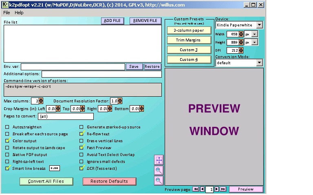
Task: Click Restore Defaults button
Action: 109,182
